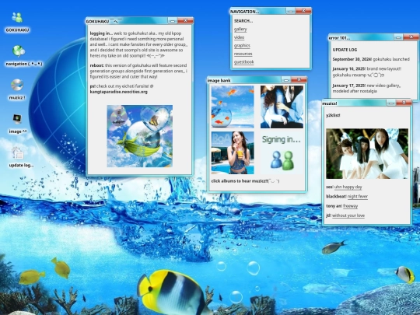
Task: Click the blue denim group album thumbnail
Action: tap(282, 107)
